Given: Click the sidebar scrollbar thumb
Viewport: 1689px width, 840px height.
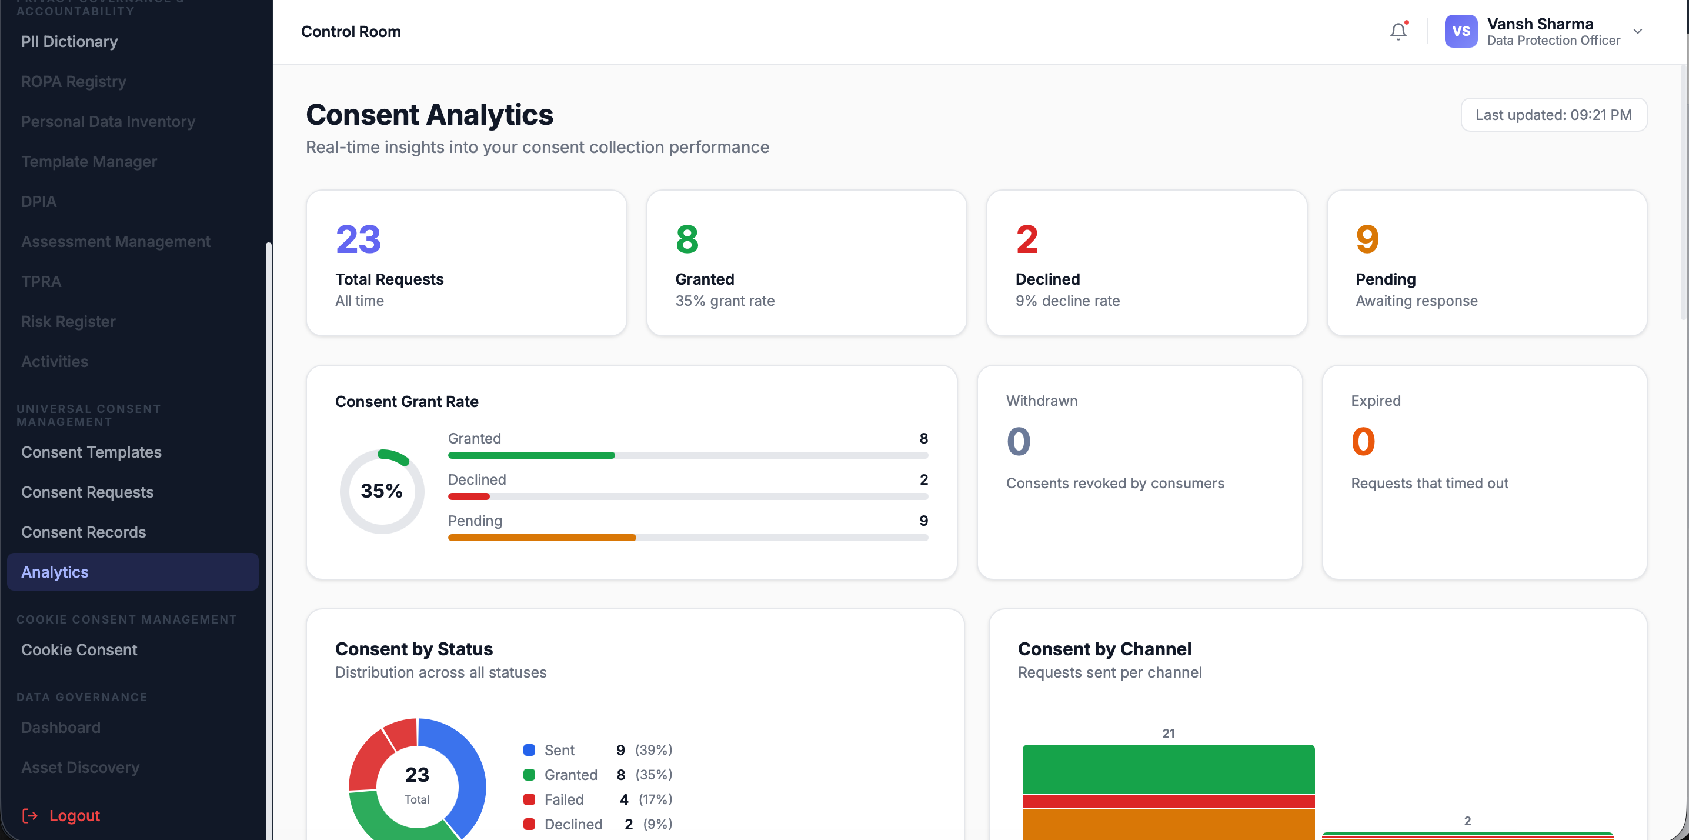Looking at the screenshot, I should (268, 541).
